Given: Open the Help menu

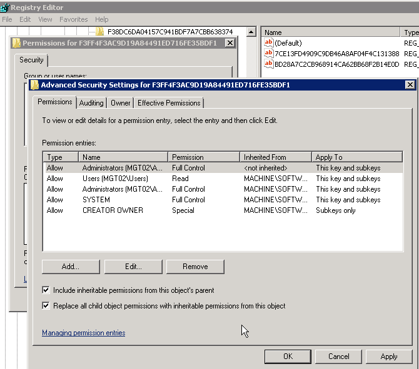Looking at the screenshot, I should point(101,19).
